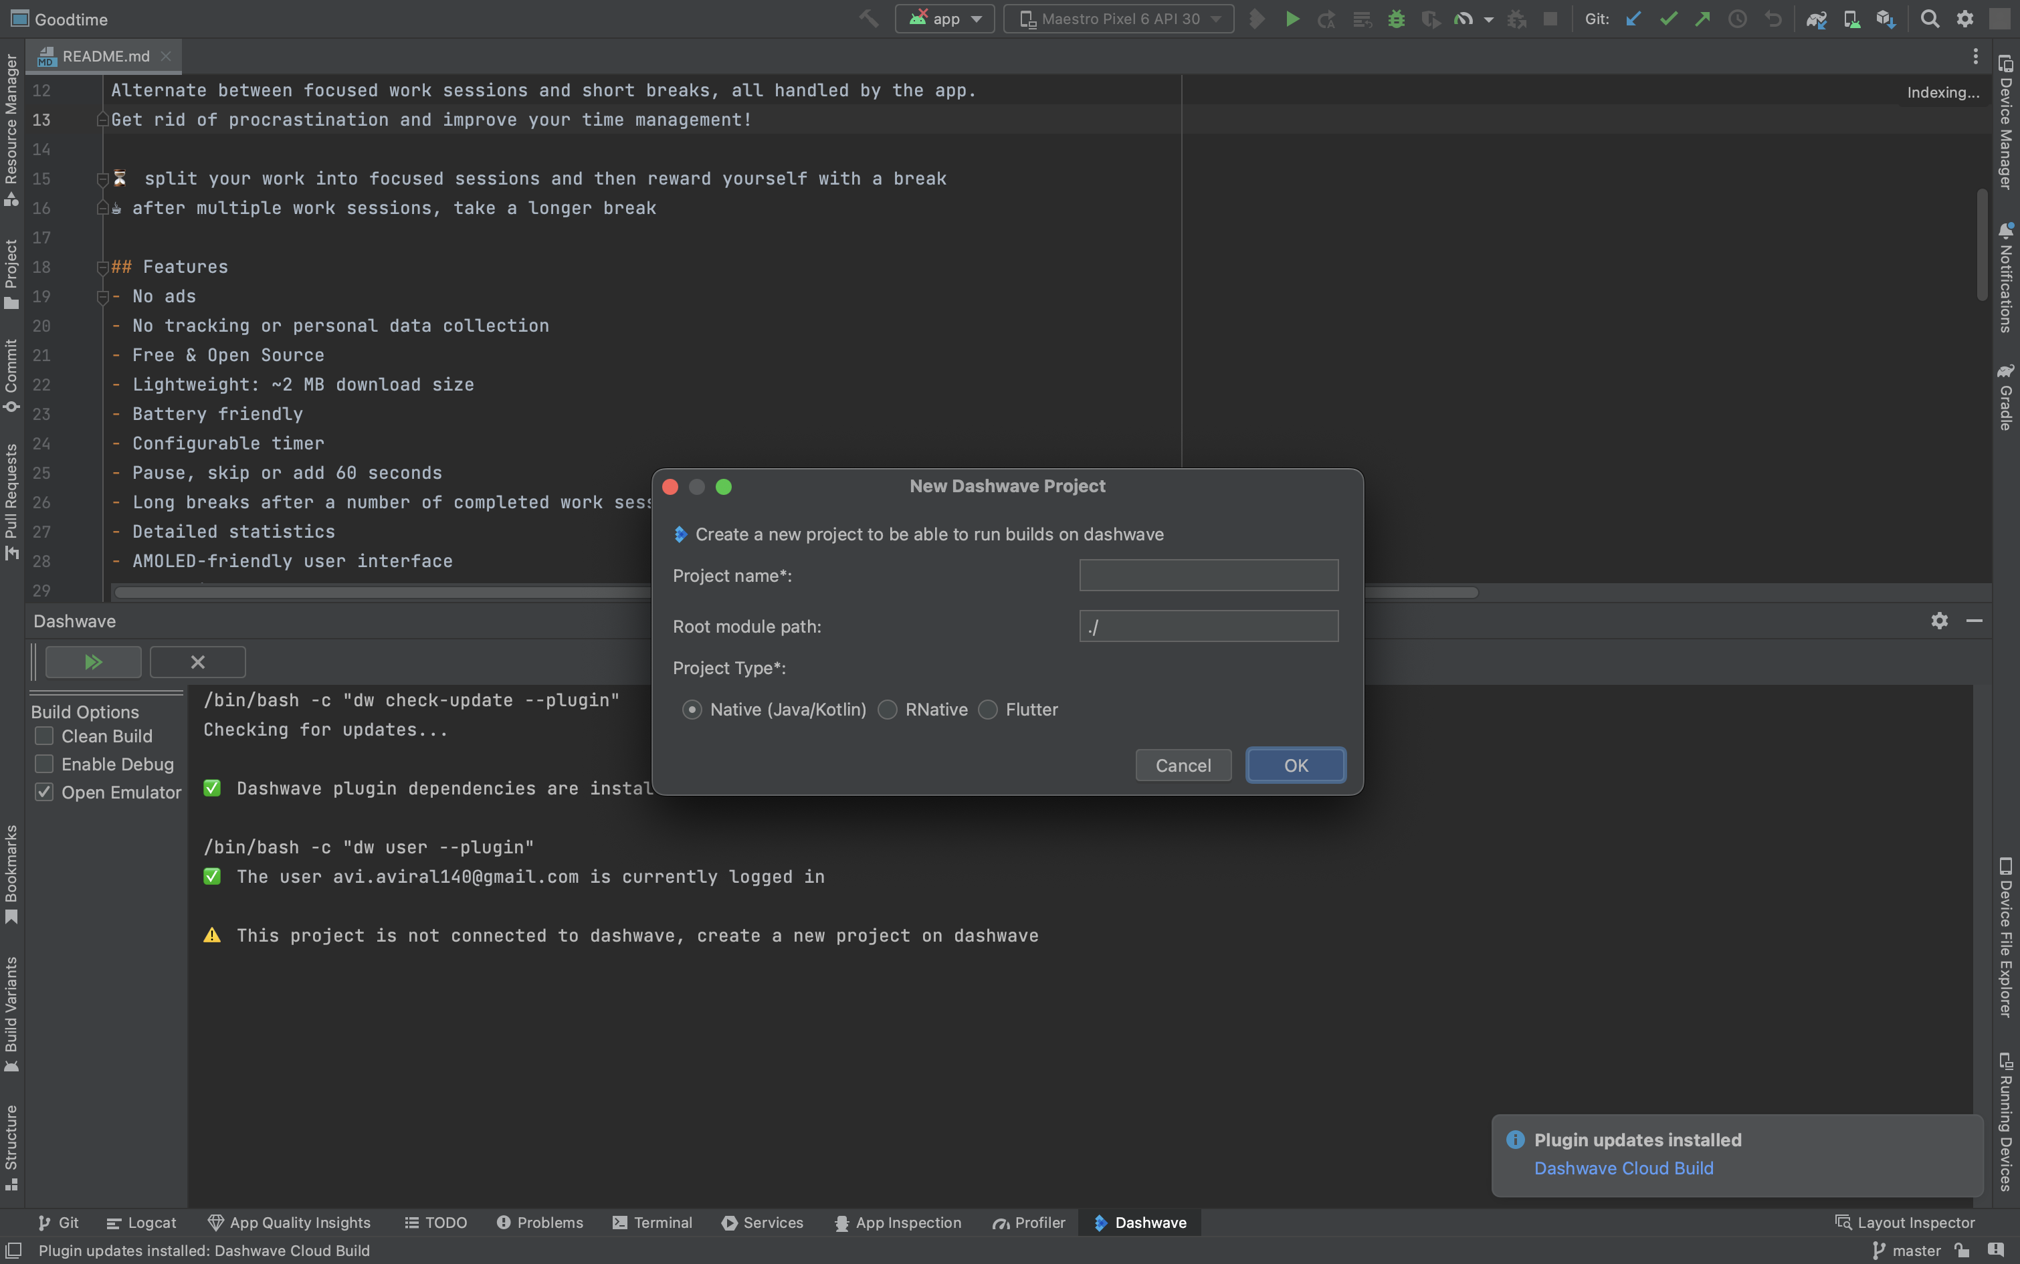Viewport: 2020px width, 1264px height.
Task: Sync project with Gradle files icon
Action: 1815,19
